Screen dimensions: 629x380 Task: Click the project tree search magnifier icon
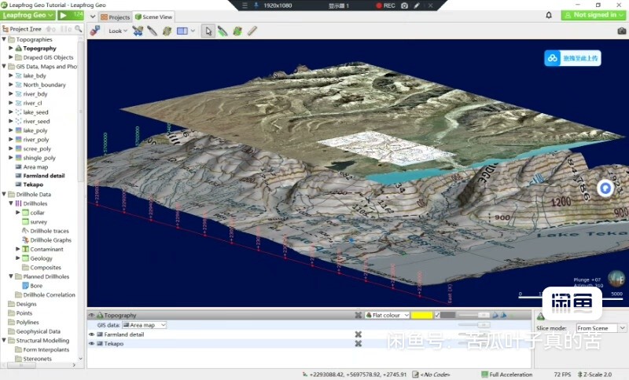pos(78,29)
